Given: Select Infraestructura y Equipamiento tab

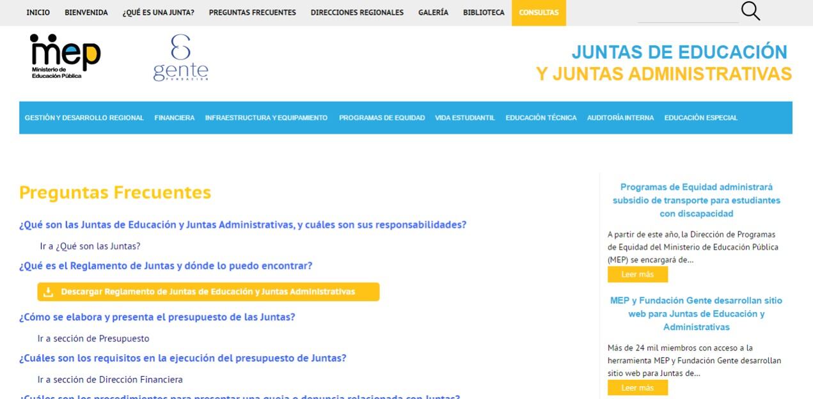Looking at the screenshot, I should pyautogui.click(x=266, y=118).
